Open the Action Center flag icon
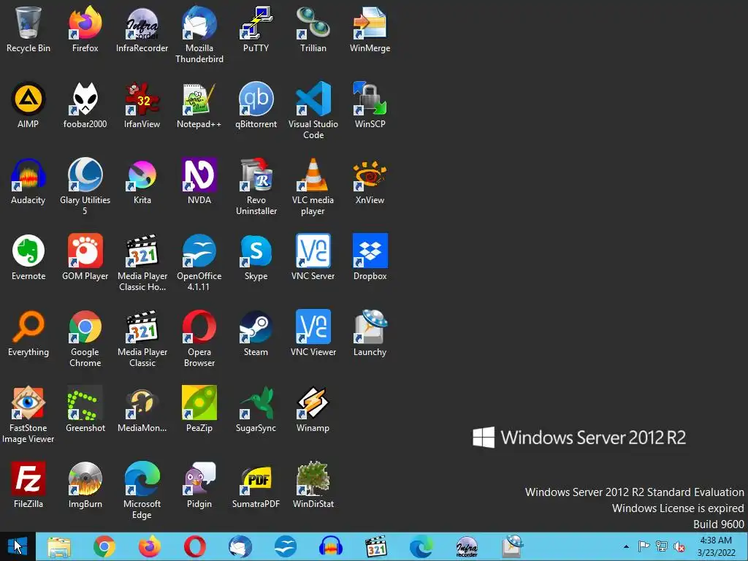 (644, 546)
